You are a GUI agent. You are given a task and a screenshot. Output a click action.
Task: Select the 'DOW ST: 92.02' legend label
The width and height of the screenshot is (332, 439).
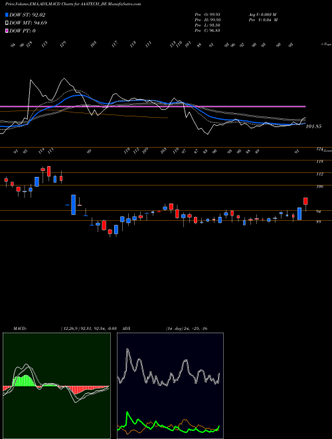(x=27, y=15)
